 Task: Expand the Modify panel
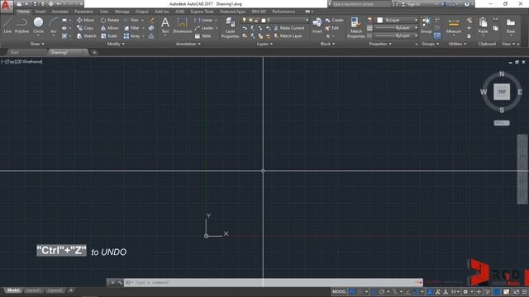tap(116, 44)
